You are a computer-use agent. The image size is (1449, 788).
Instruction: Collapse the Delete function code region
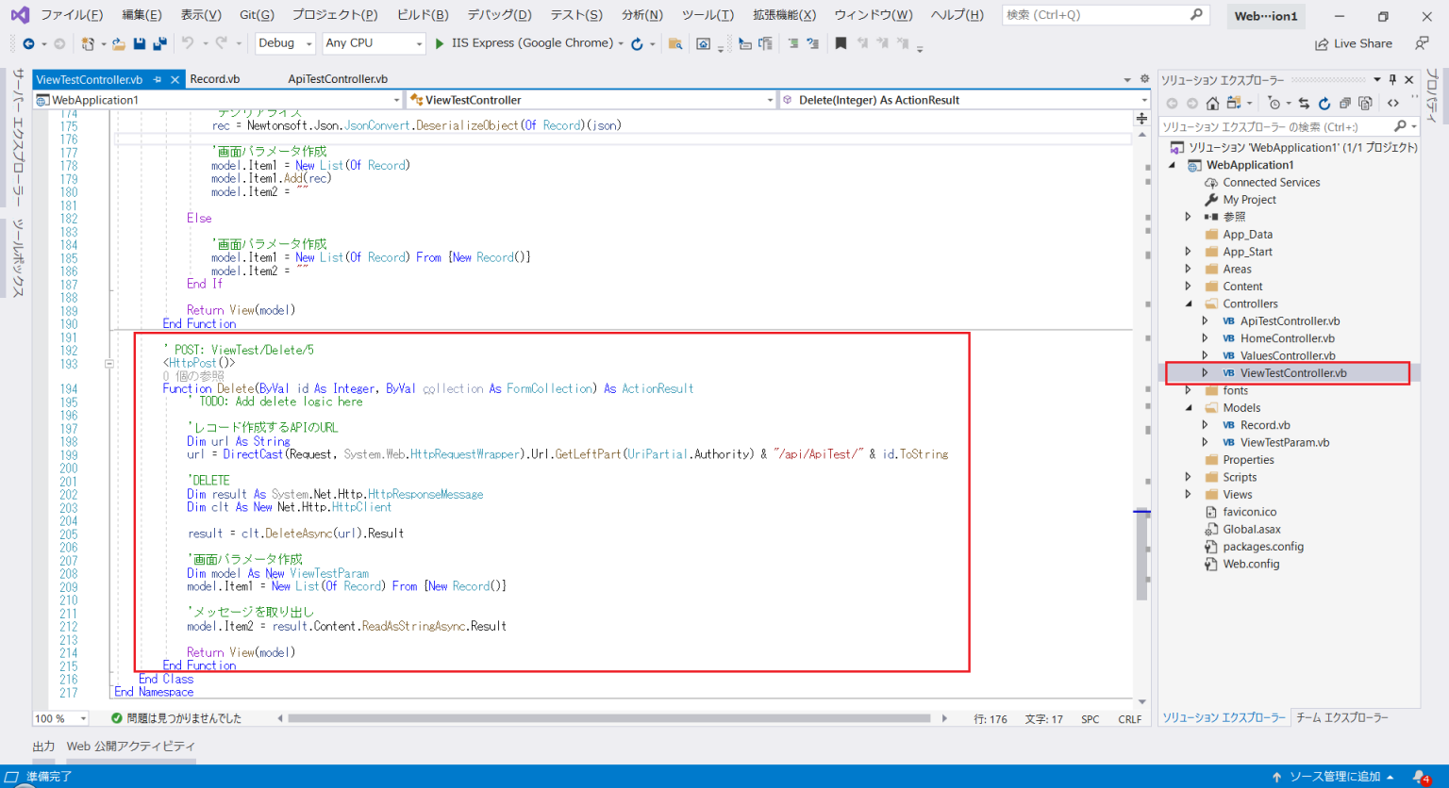(x=108, y=363)
